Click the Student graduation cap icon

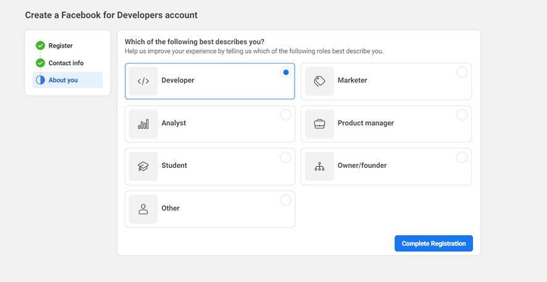143,166
